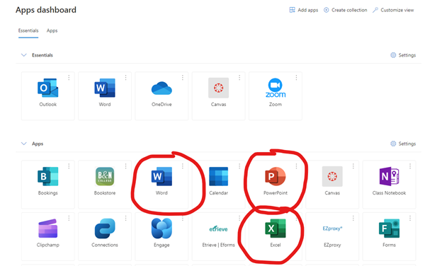Open the Class Notebook app

390,185
